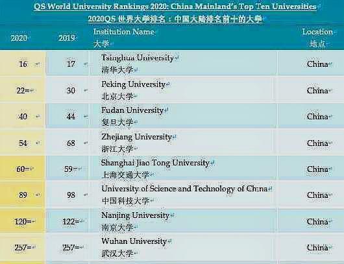344x264 pixels.
Task: Click the Shanghai Jiao Tong University name
Action: [x=155, y=163]
